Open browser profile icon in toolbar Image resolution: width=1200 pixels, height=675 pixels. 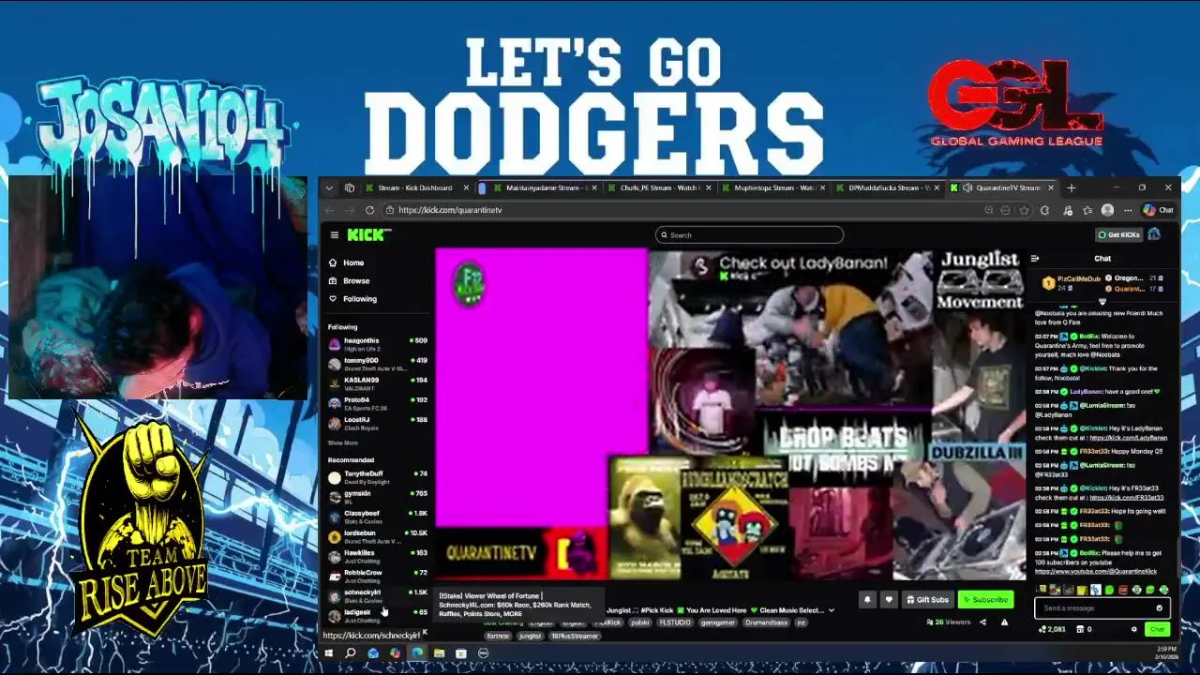pos(1107,210)
